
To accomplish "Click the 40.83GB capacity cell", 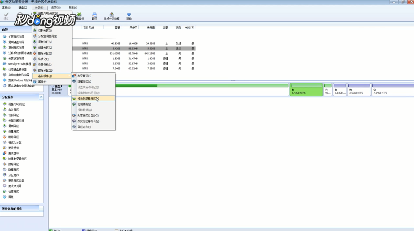I will [115, 43].
